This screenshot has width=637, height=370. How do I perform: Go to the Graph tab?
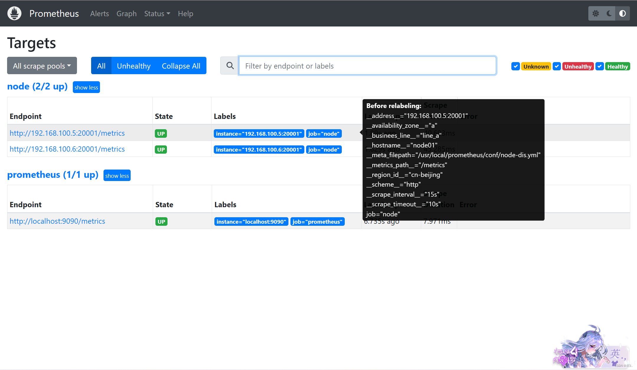click(x=126, y=14)
